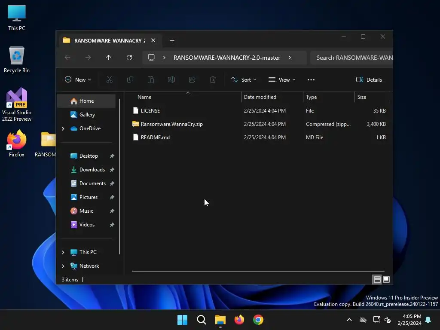This screenshot has width=440, height=330.
Task: Go back with the left arrow
Action: click(67, 58)
